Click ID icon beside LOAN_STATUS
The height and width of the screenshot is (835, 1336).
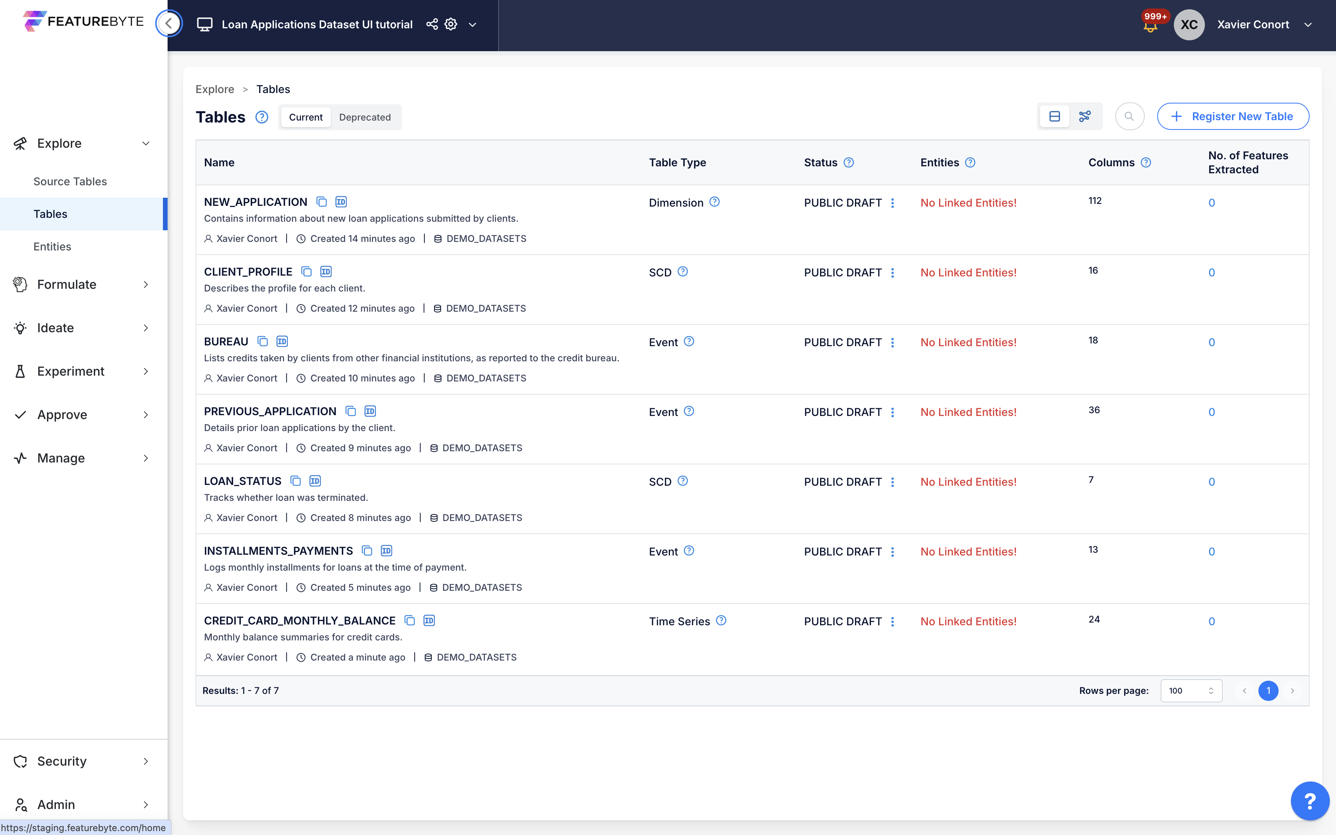(315, 481)
